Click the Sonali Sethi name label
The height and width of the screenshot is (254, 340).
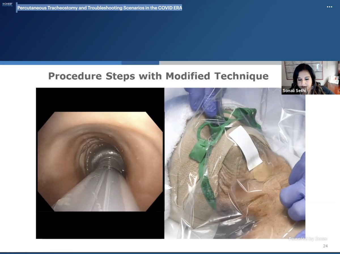coord(294,91)
